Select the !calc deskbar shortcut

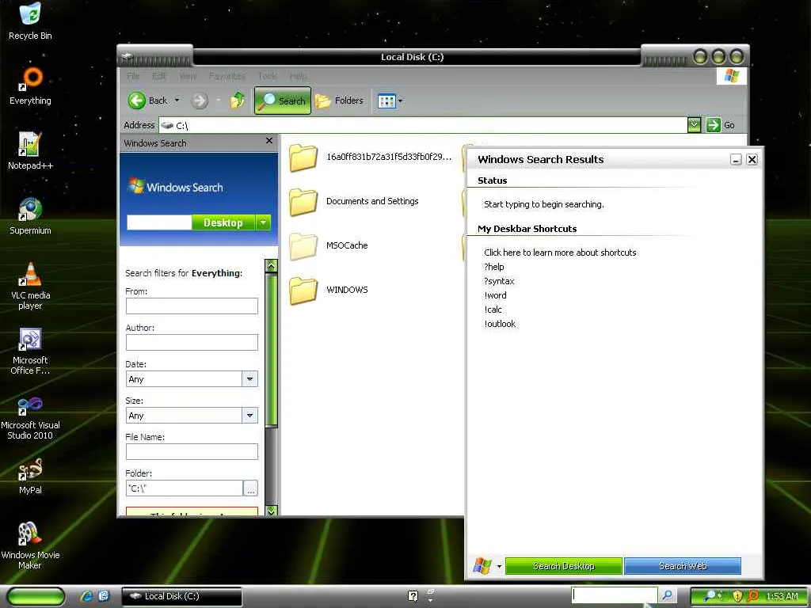493,310
